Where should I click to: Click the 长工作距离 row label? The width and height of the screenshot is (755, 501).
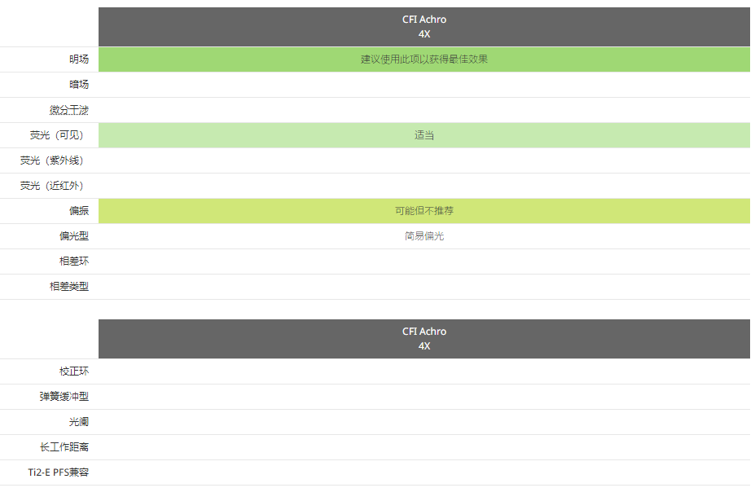click(x=64, y=447)
